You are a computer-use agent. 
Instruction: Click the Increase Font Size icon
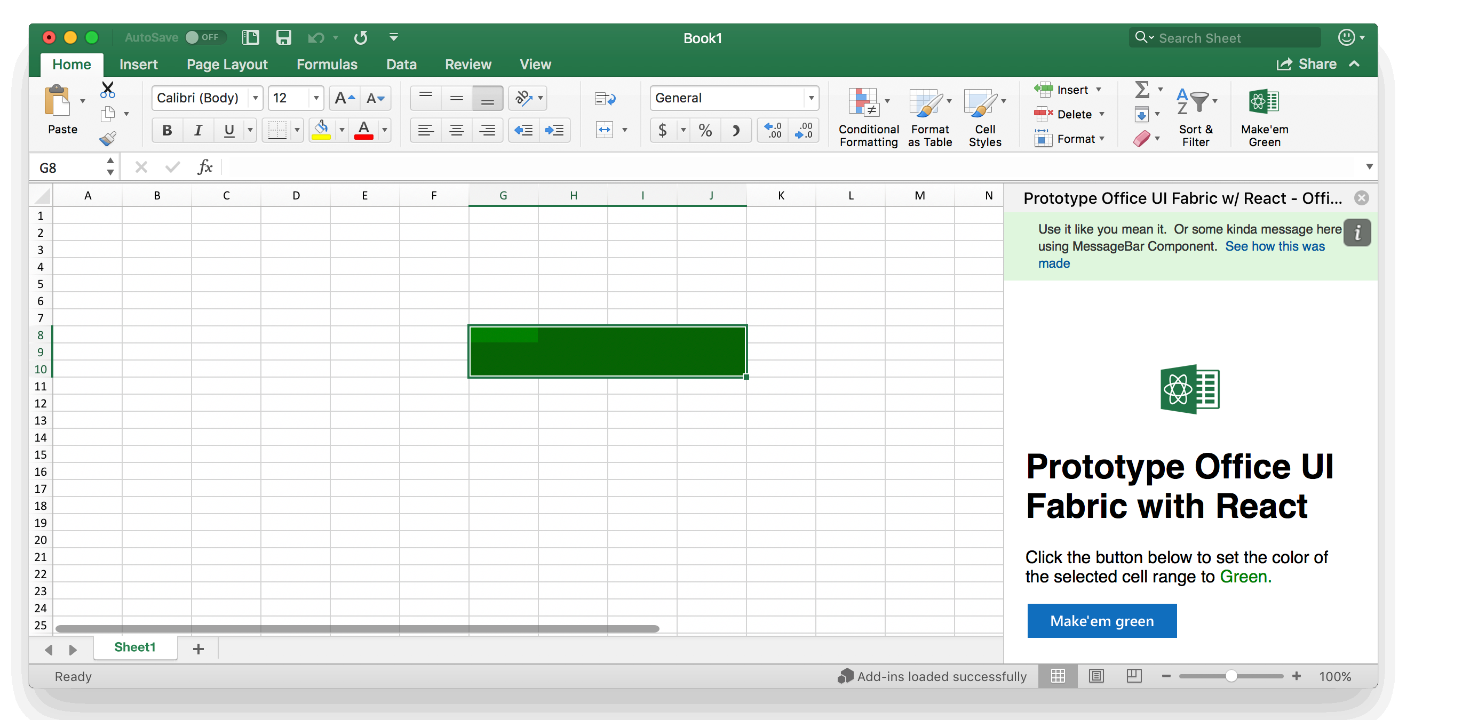coord(344,98)
